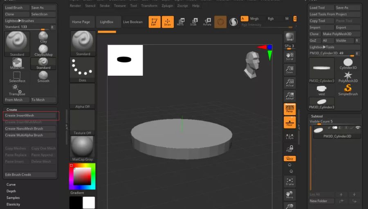Toggle the M material channel button
Viewport: 368px width, 209px height.
287,18
